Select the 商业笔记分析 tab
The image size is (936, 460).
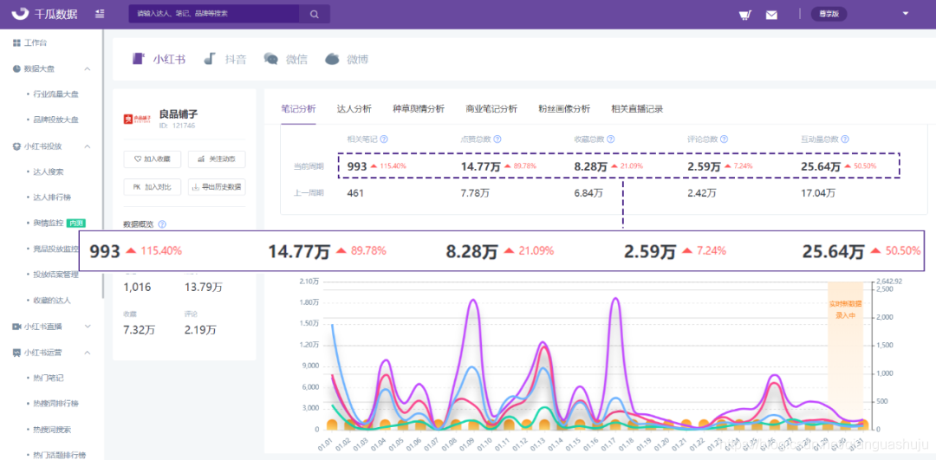pos(491,108)
